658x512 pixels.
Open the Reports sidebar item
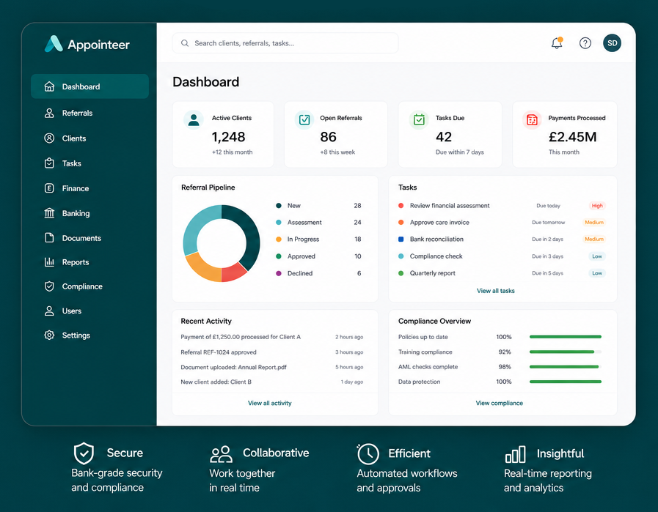(89, 262)
